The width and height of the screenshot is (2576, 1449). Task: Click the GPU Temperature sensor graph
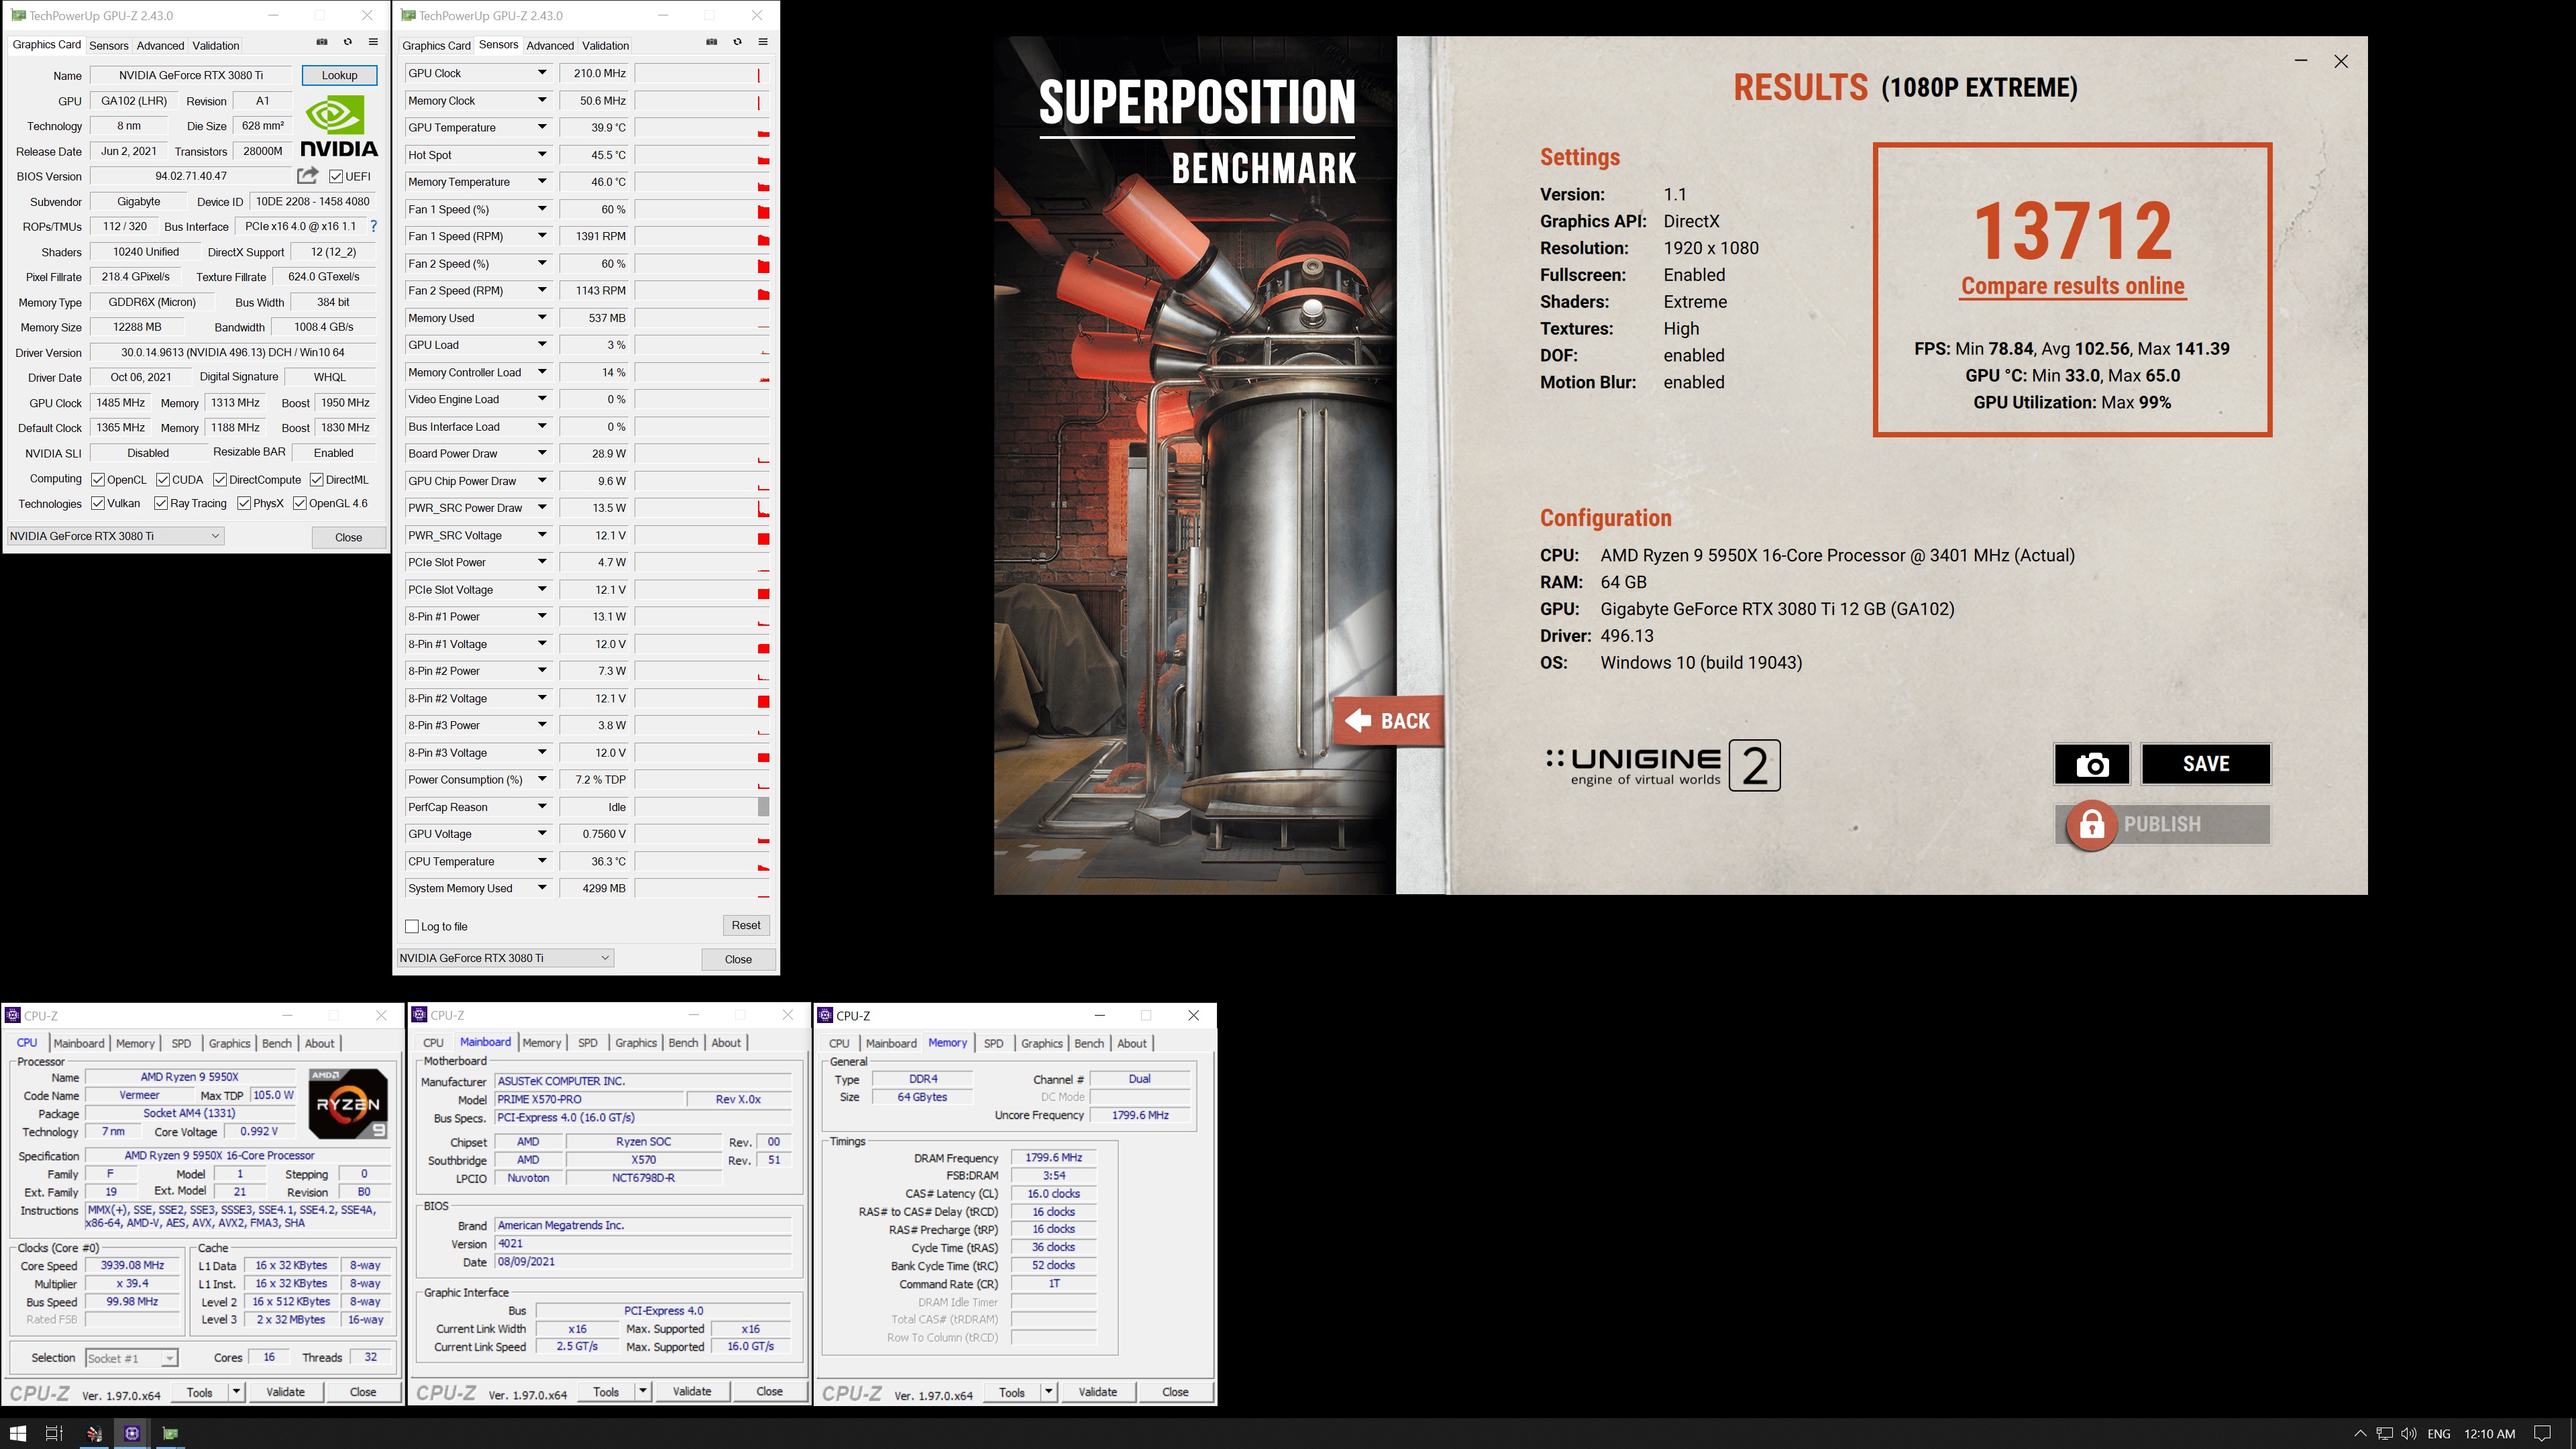point(702,128)
